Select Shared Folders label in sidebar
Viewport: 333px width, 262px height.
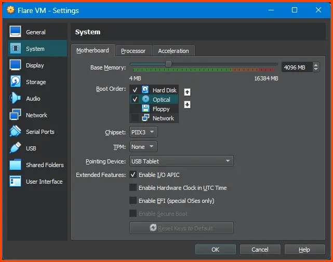pyautogui.click(x=45, y=165)
